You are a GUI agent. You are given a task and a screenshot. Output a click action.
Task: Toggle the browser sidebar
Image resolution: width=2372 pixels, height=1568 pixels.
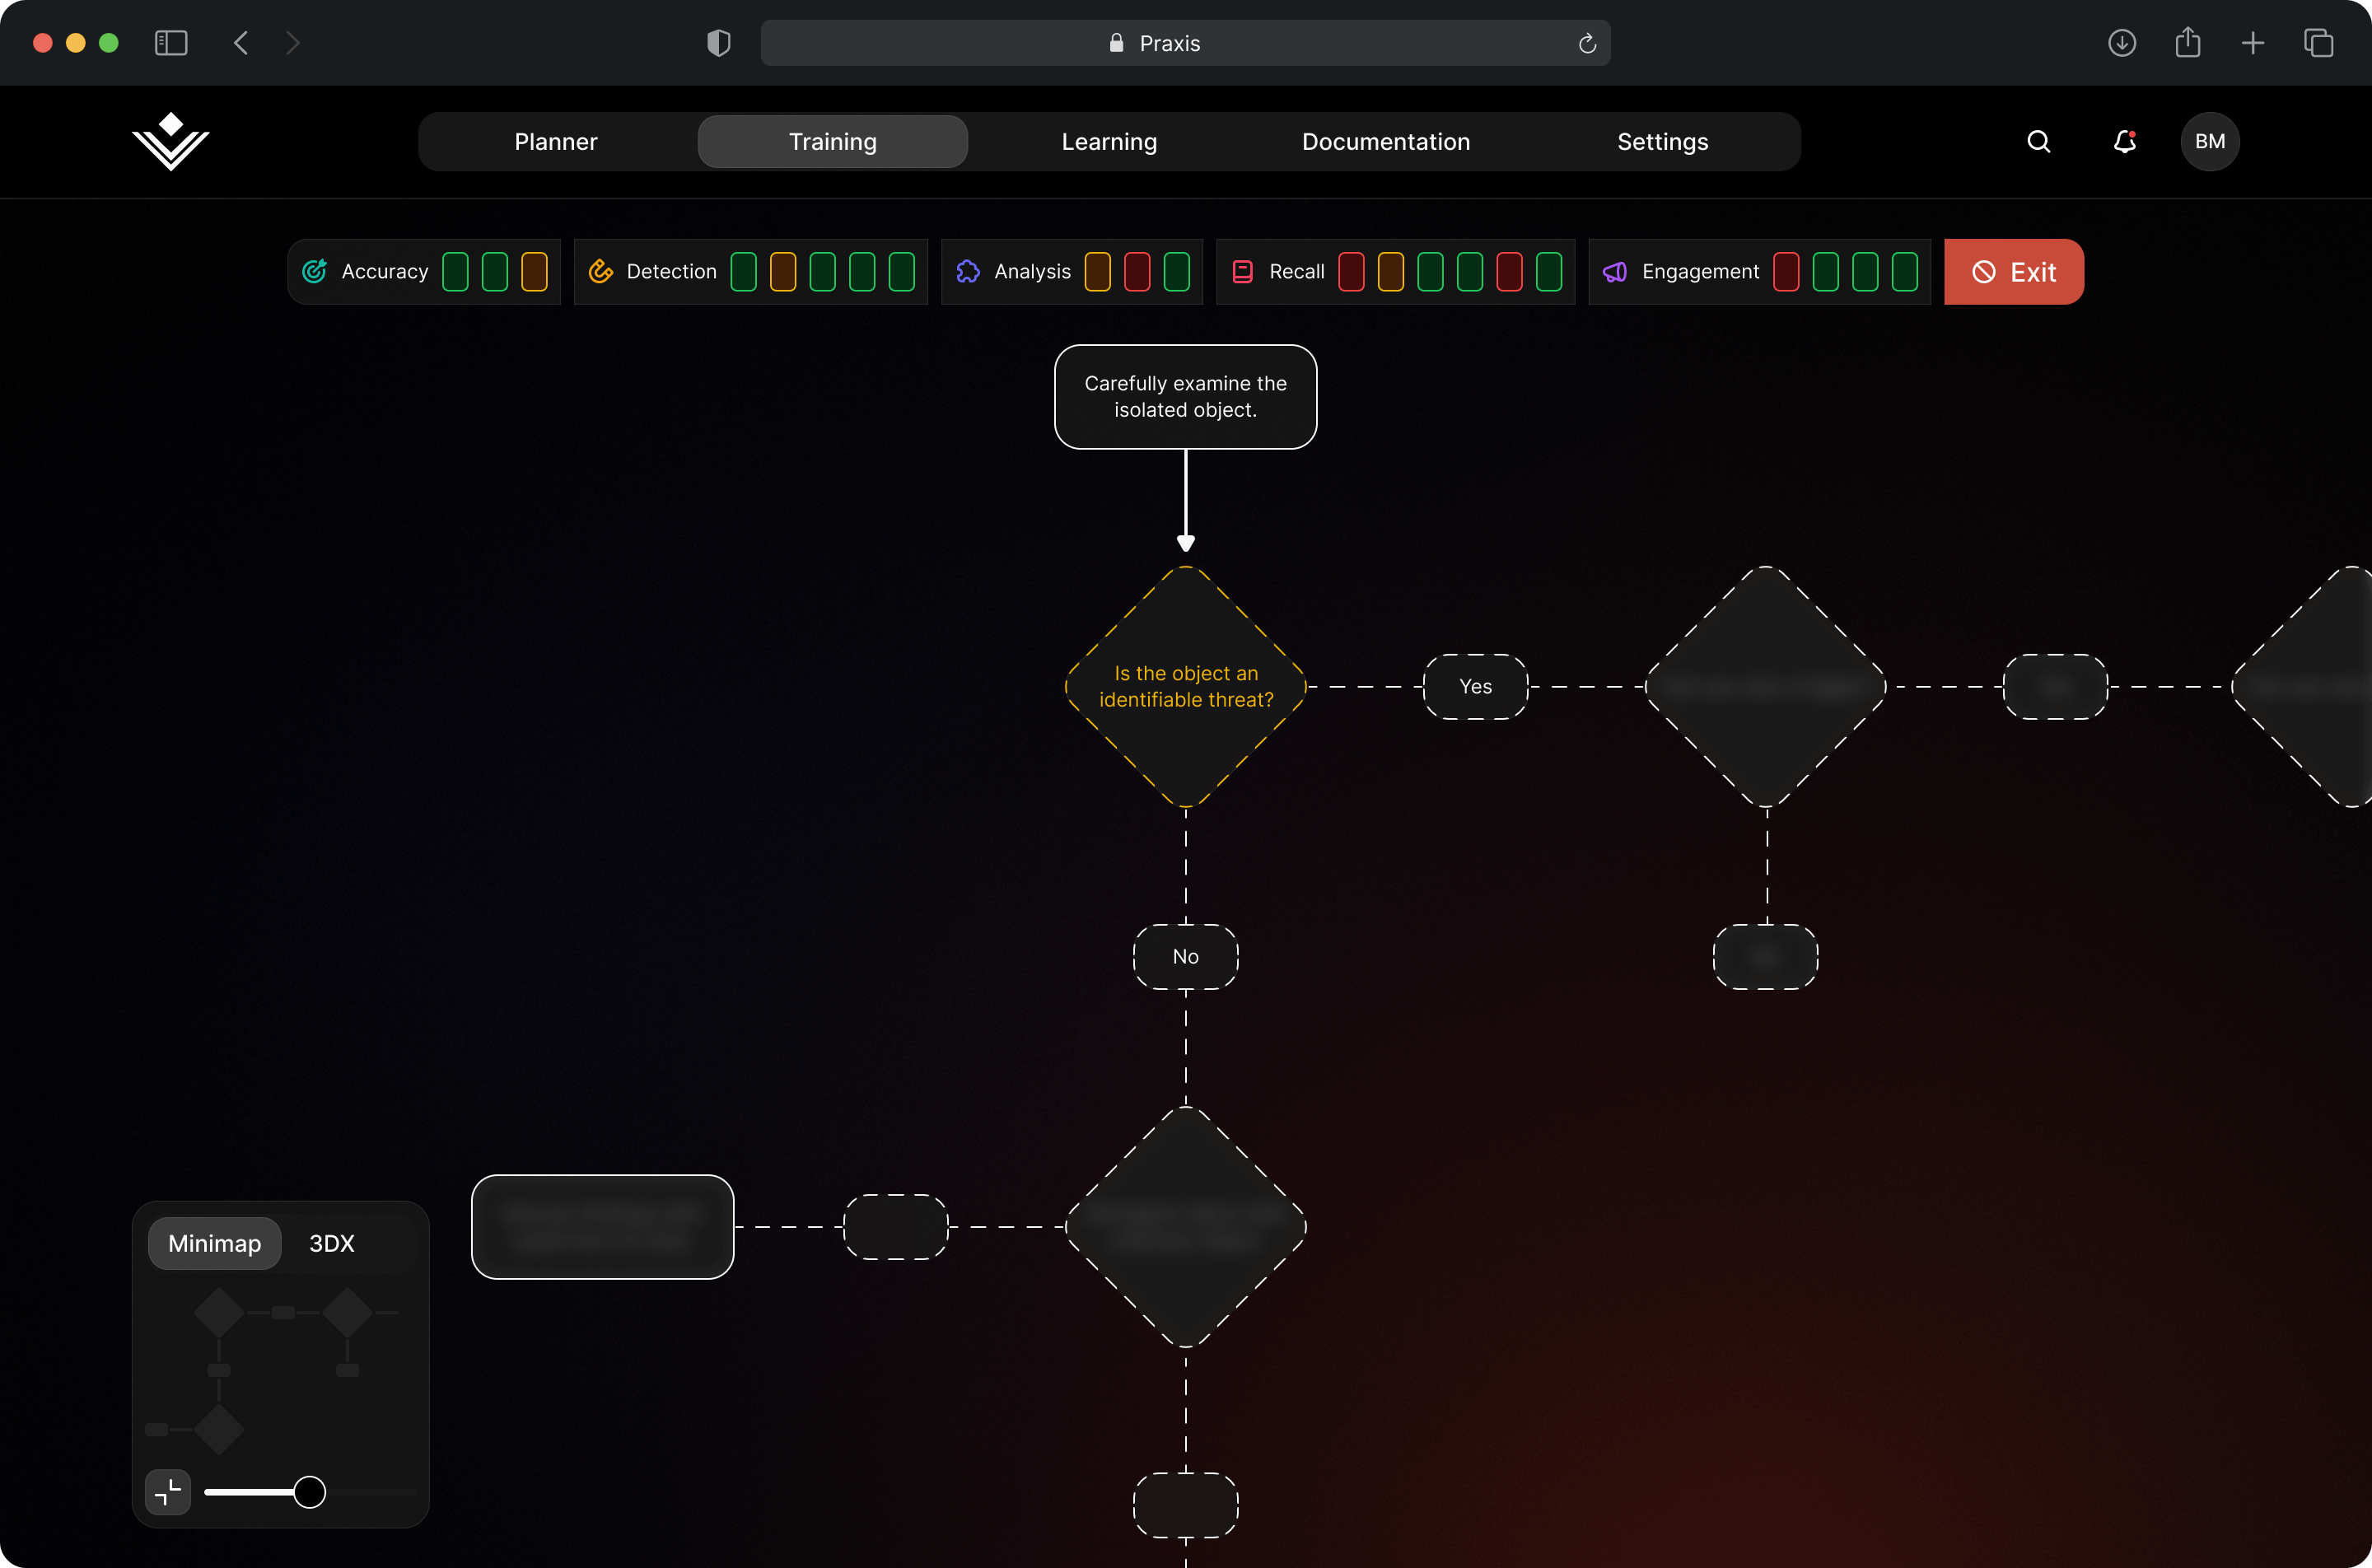tap(171, 43)
